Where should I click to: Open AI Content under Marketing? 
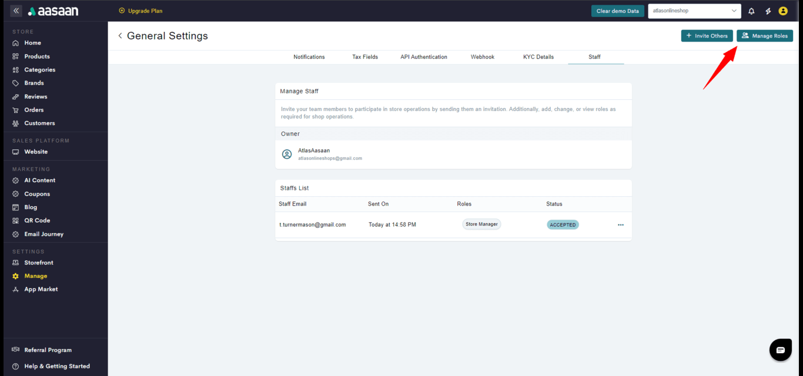(39, 180)
